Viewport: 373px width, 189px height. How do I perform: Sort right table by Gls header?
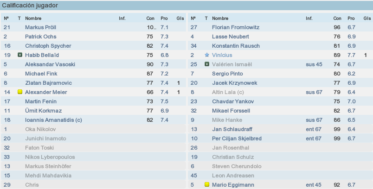coord(367,18)
